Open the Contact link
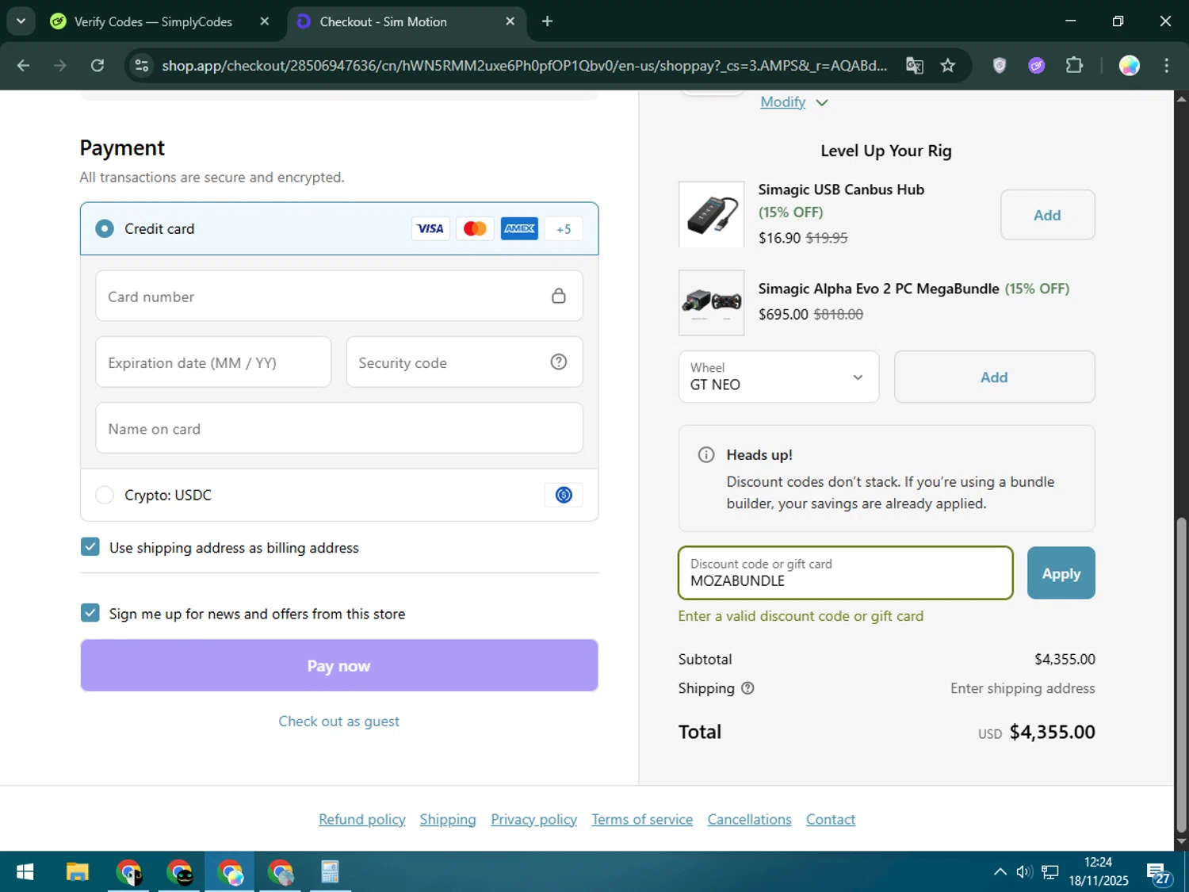The height and width of the screenshot is (892, 1189). pos(831,819)
